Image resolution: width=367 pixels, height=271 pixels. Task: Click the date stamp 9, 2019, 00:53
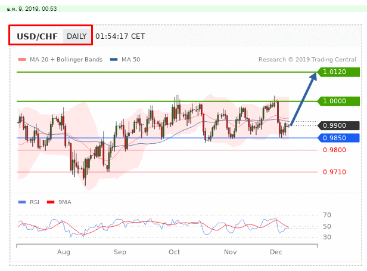pyautogui.click(x=32, y=9)
